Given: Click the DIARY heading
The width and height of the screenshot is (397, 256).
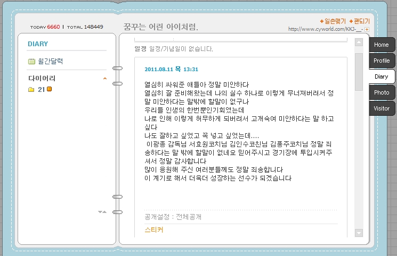Looking at the screenshot, I should tap(38, 44).
